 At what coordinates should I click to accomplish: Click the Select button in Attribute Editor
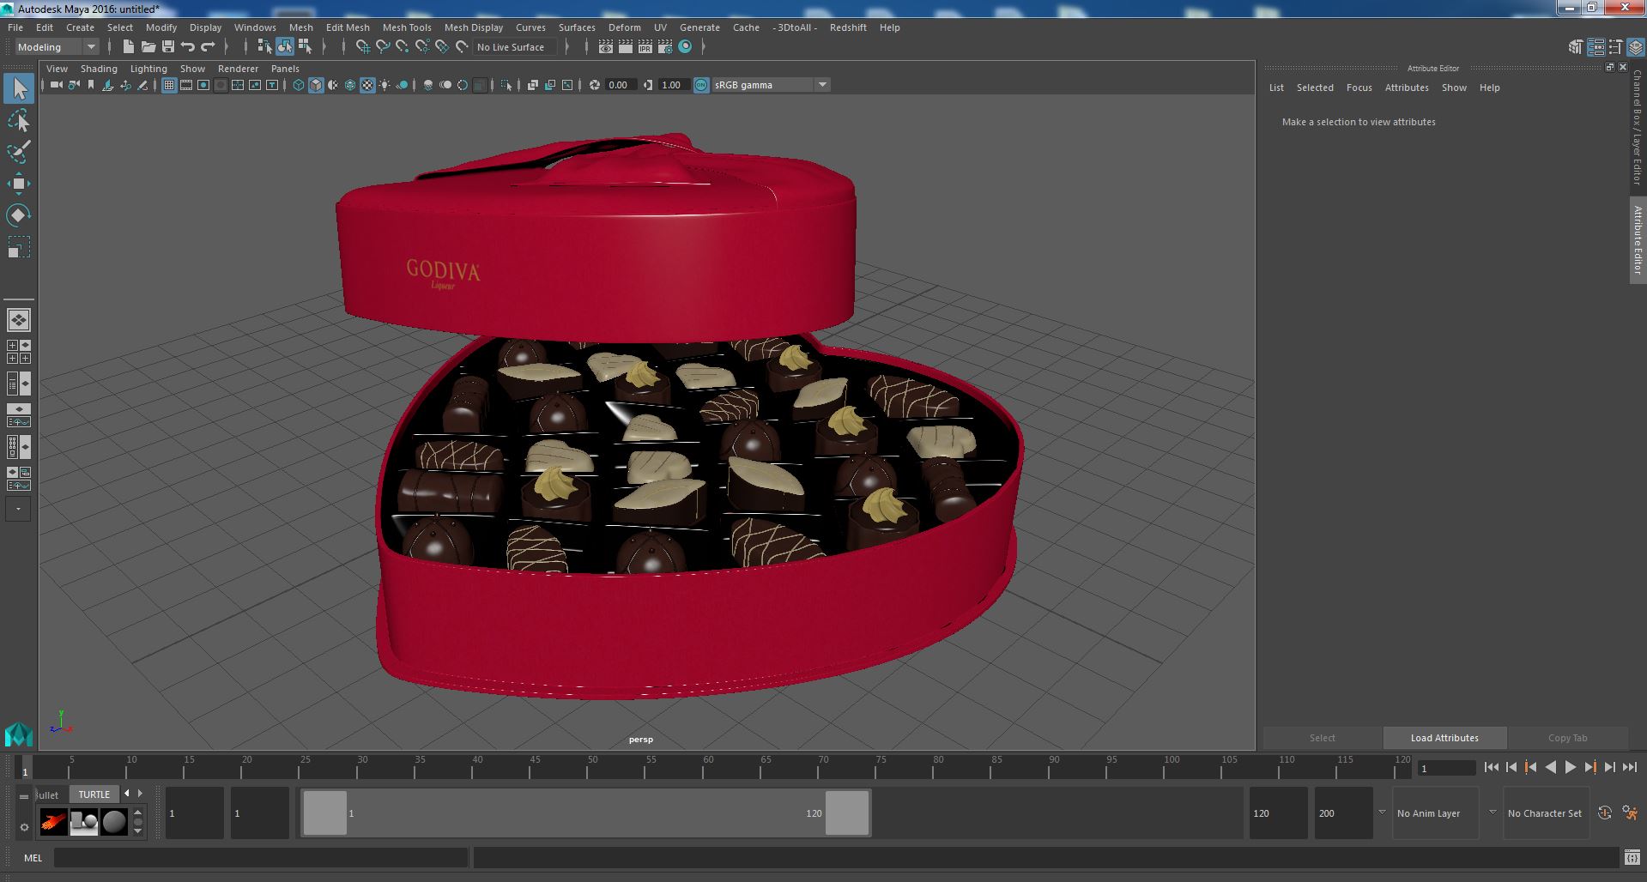1322,738
